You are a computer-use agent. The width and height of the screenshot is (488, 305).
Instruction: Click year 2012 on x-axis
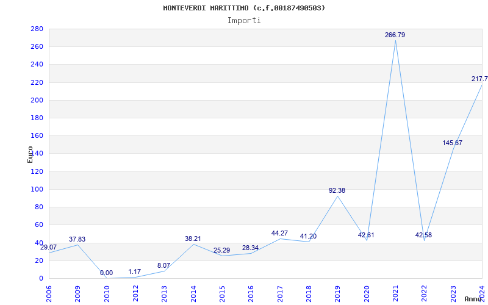tap(135, 293)
